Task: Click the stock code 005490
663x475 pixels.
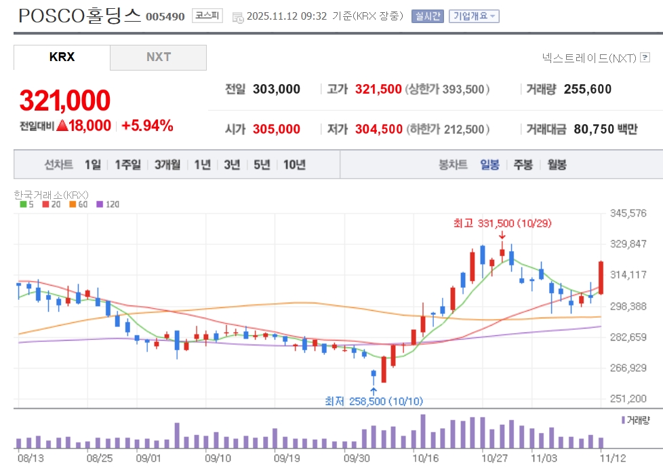Action: [x=165, y=16]
